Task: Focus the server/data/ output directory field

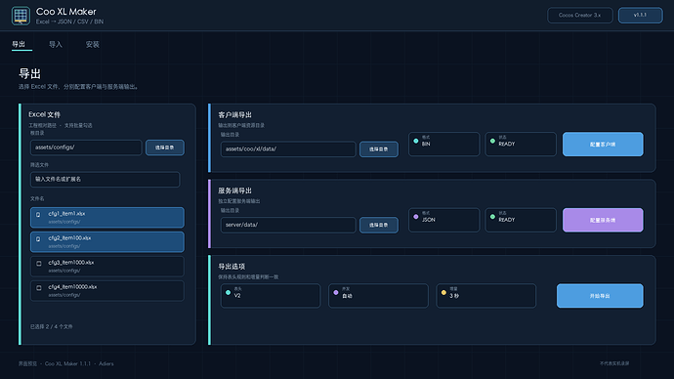Action: (288, 225)
